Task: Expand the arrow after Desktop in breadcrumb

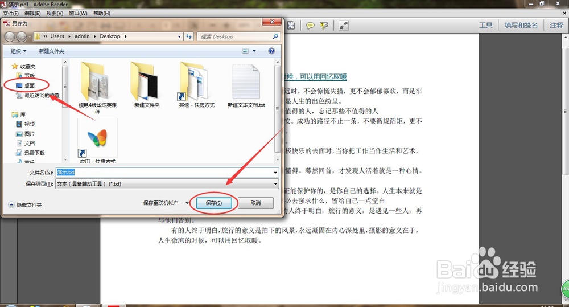Action: (126, 36)
